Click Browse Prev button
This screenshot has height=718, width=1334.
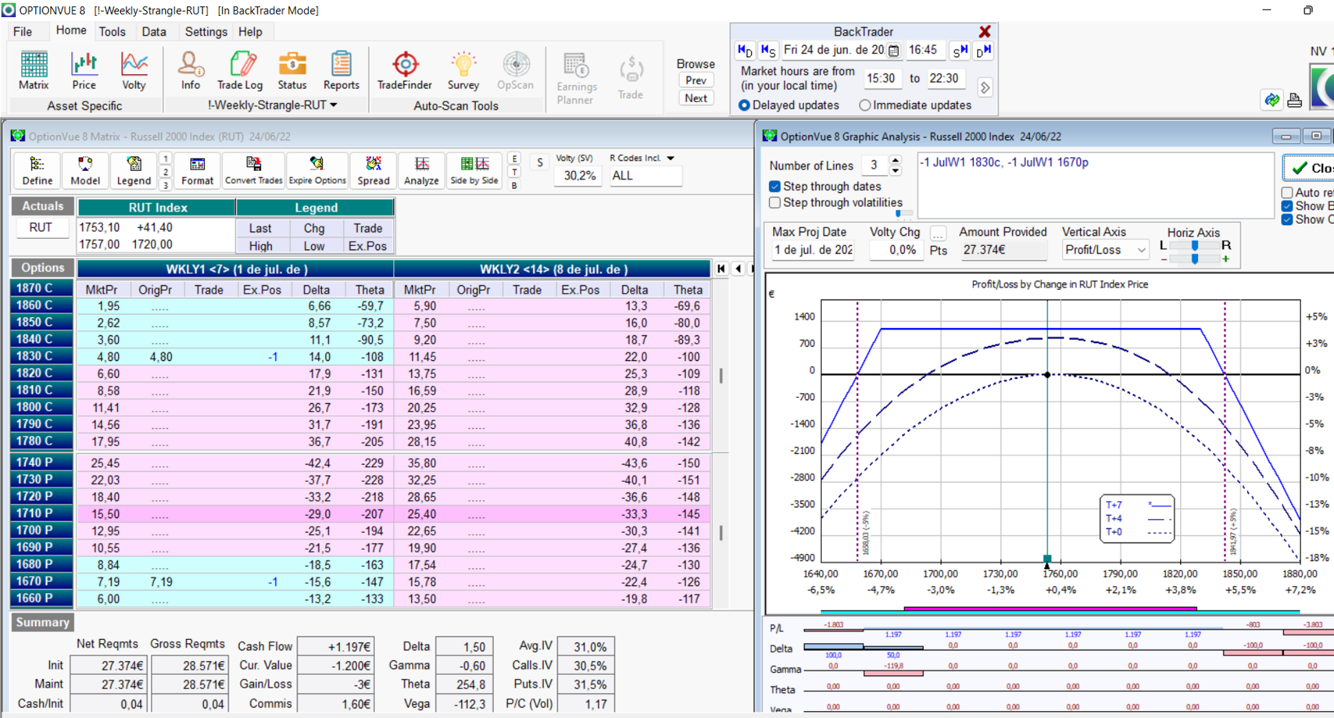click(x=695, y=80)
